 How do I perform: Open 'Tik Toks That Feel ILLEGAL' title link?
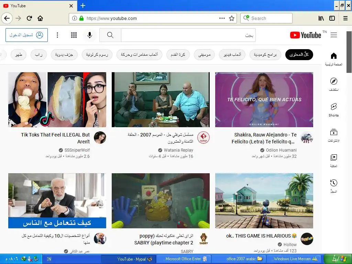(x=55, y=138)
